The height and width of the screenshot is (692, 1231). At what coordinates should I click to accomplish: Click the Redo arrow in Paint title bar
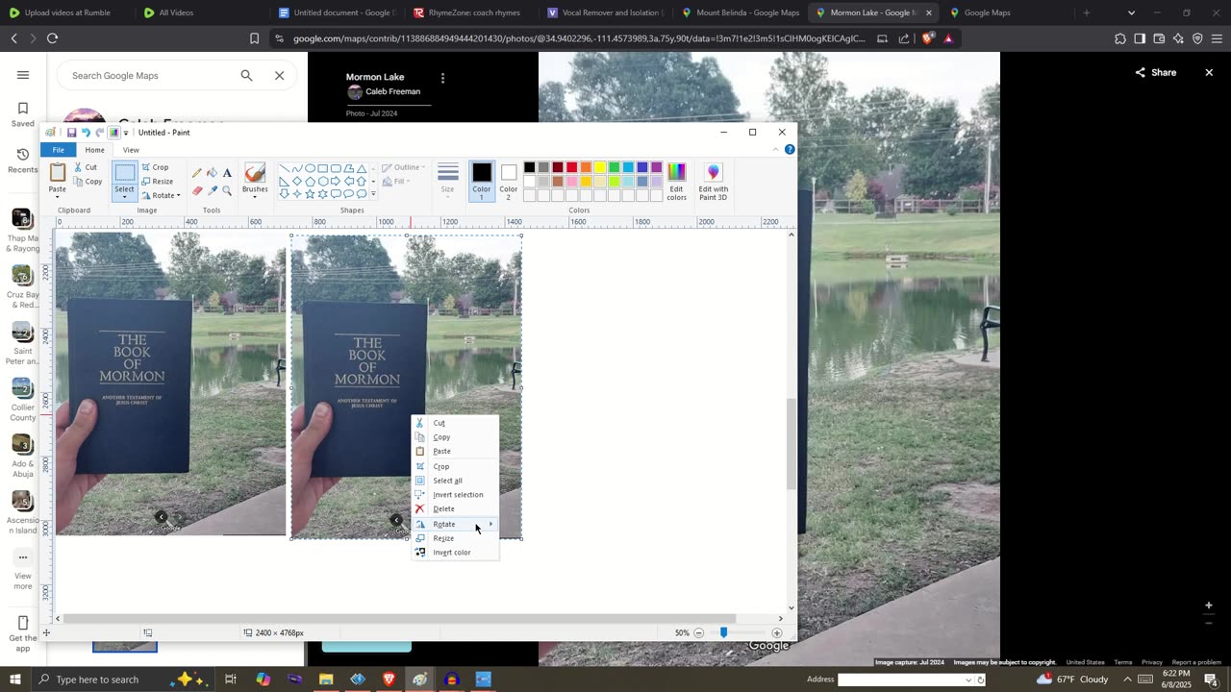[x=99, y=133]
